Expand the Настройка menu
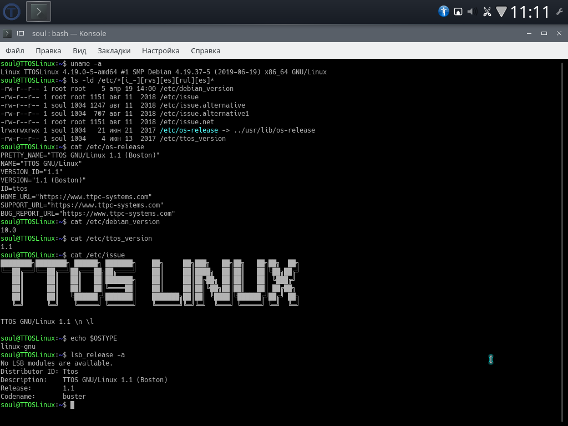The width and height of the screenshot is (568, 426). pos(160,50)
